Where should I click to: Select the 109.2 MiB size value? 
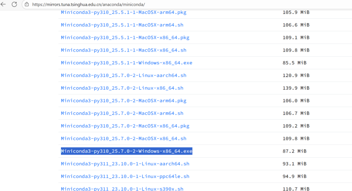296,126
